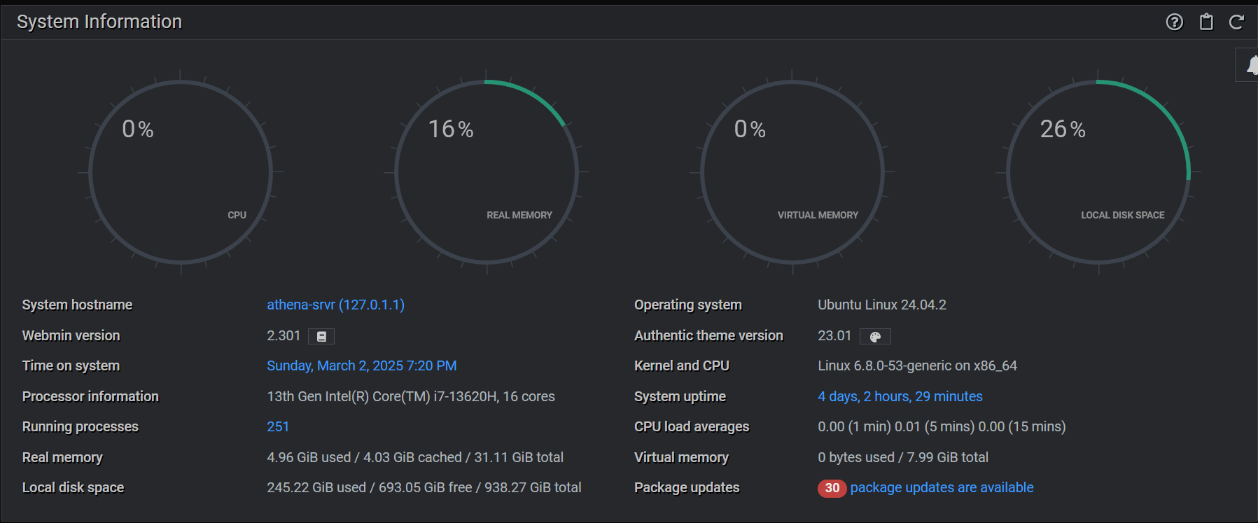Click the Virtual memory row label
This screenshot has width=1258, height=523.
pos(681,457)
